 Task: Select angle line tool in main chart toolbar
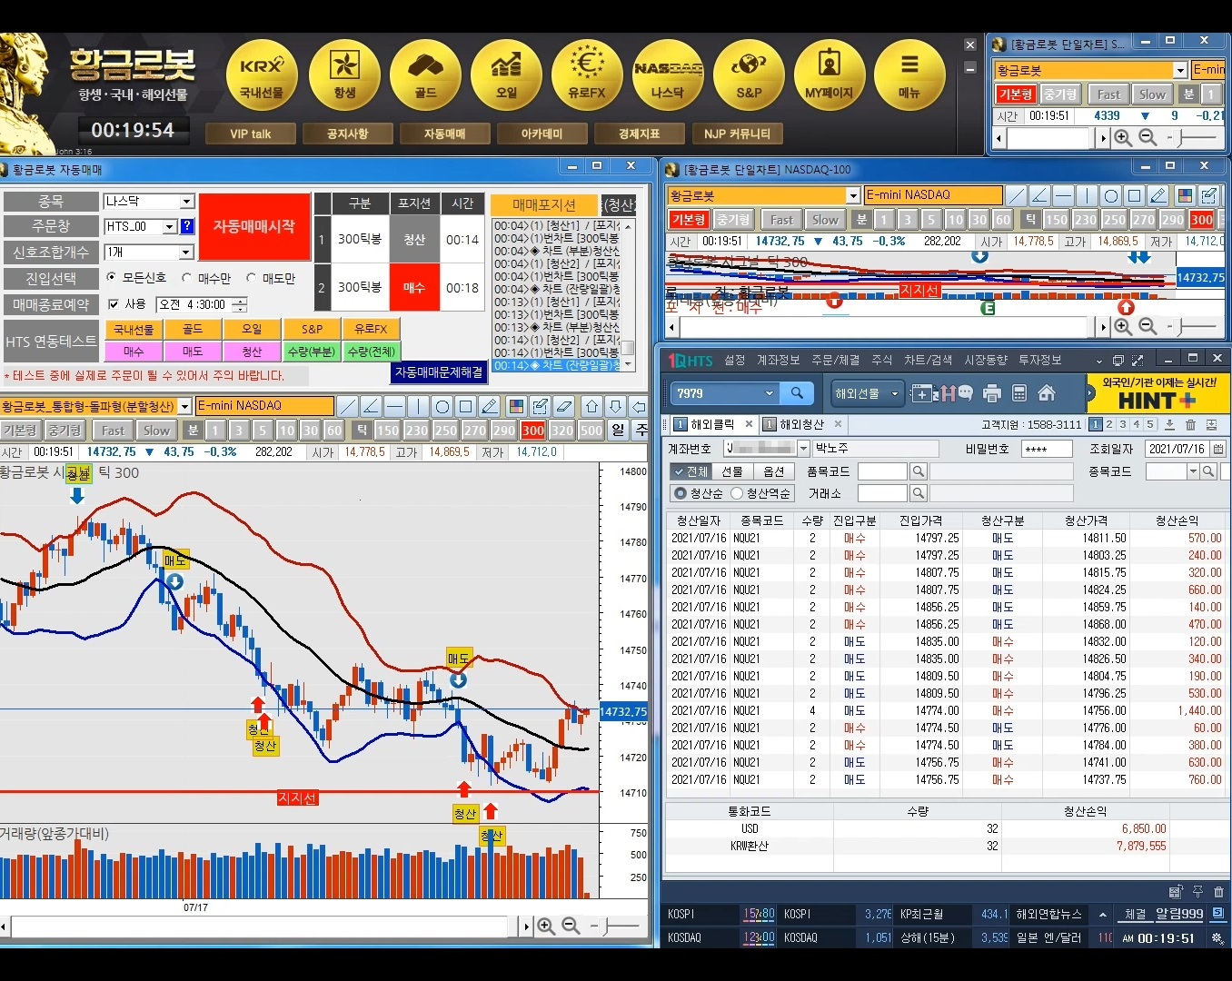click(371, 406)
